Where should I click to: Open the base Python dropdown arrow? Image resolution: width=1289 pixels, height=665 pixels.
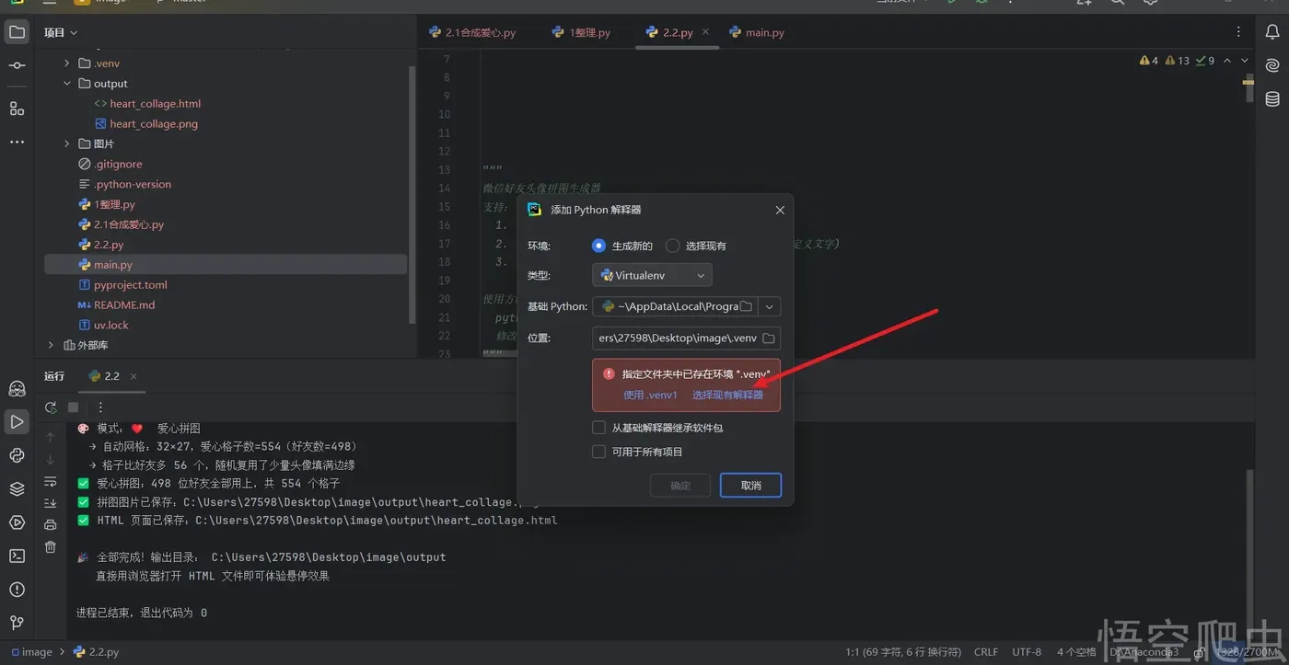771,306
